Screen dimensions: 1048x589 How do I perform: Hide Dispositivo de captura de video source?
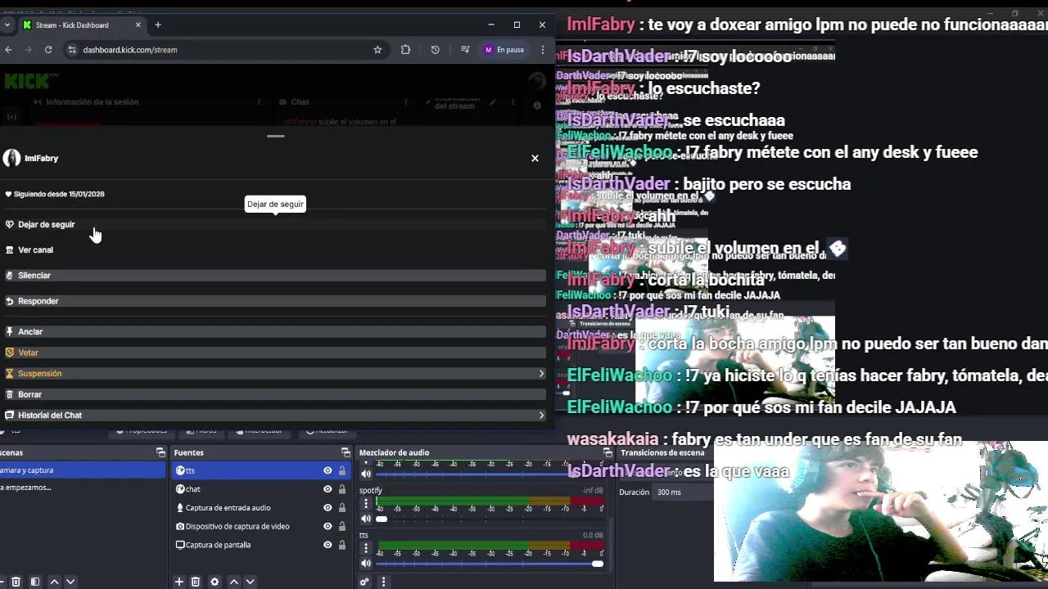coord(327,526)
